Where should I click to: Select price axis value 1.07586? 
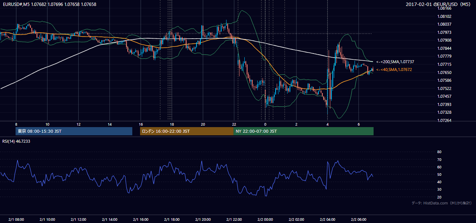(444, 80)
